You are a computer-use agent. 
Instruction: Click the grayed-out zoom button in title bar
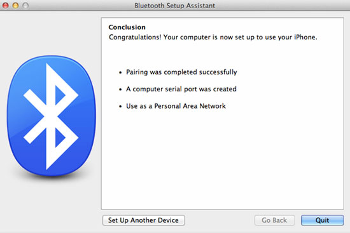click(25, 5)
